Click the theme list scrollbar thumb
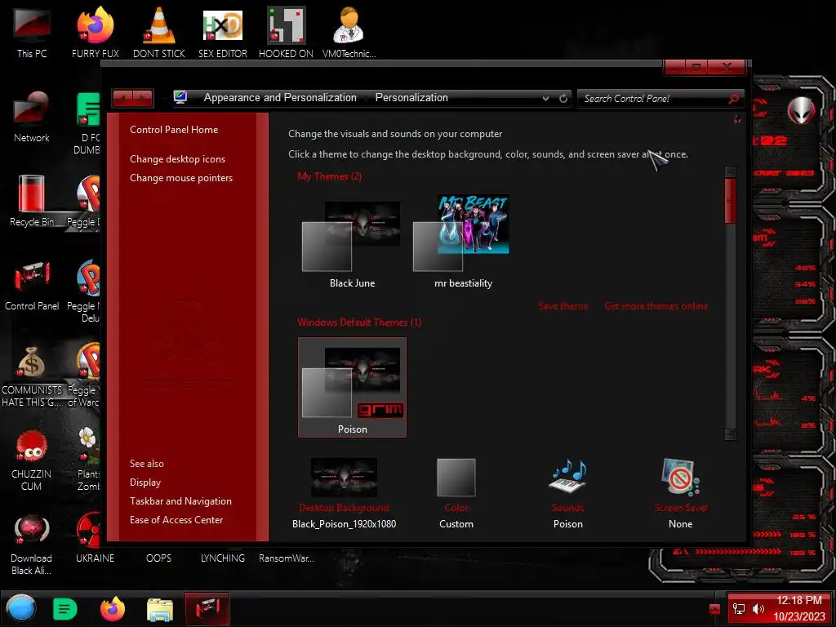Image resolution: width=836 pixels, height=627 pixels. tap(730, 201)
